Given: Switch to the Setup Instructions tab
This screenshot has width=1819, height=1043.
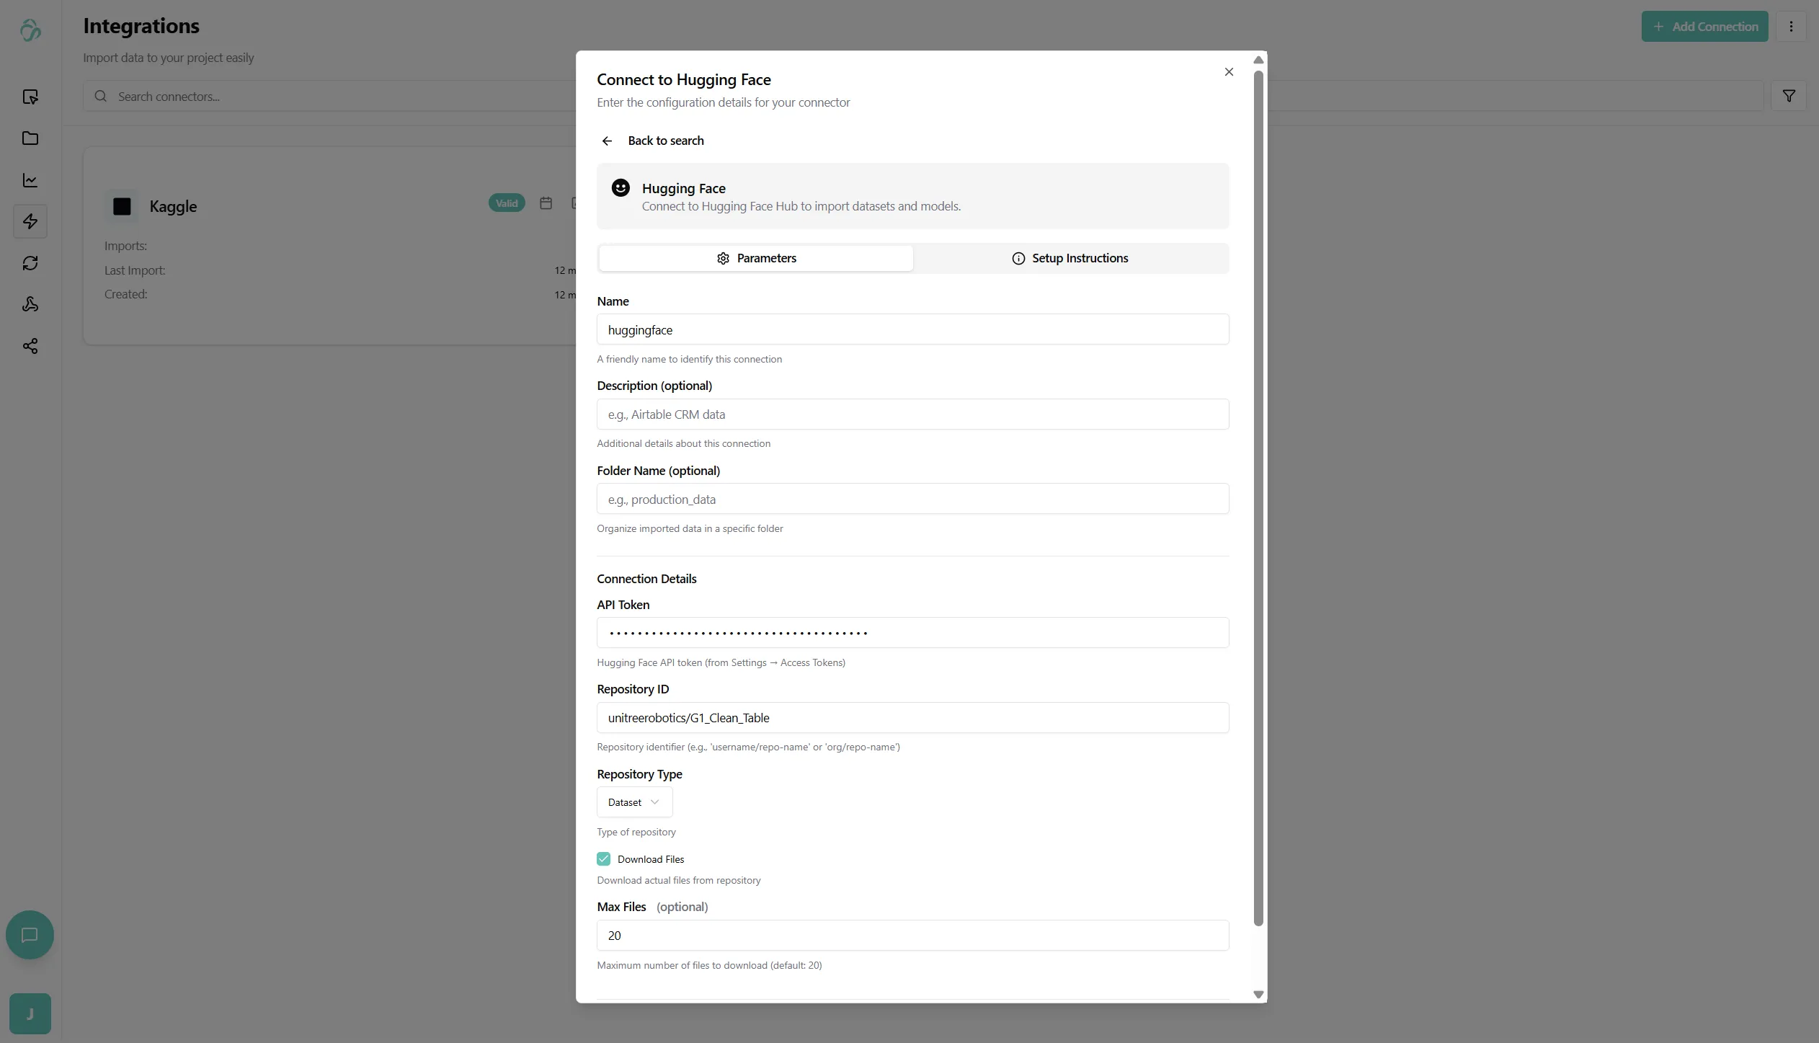Looking at the screenshot, I should [1070, 258].
